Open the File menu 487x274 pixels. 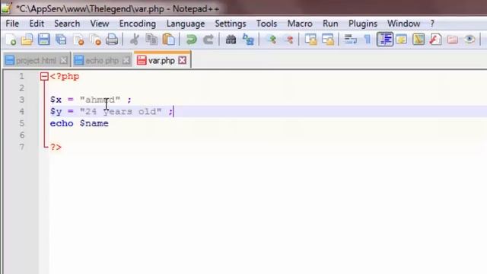12,24
